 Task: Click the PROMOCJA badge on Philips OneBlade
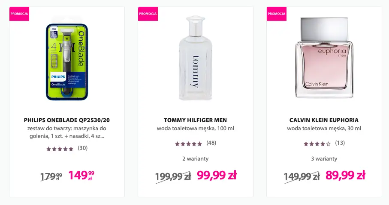pos(19,14)
